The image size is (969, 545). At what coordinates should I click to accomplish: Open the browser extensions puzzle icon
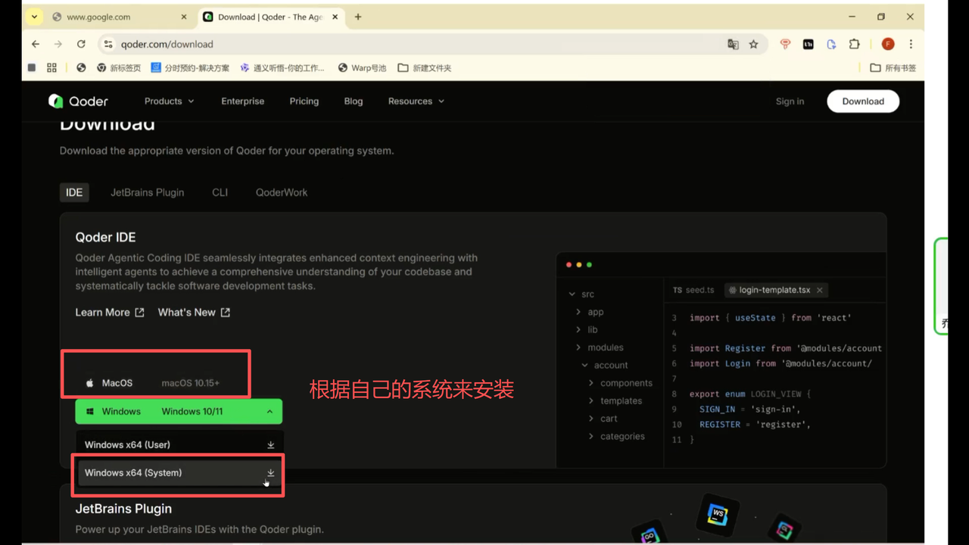854,45
